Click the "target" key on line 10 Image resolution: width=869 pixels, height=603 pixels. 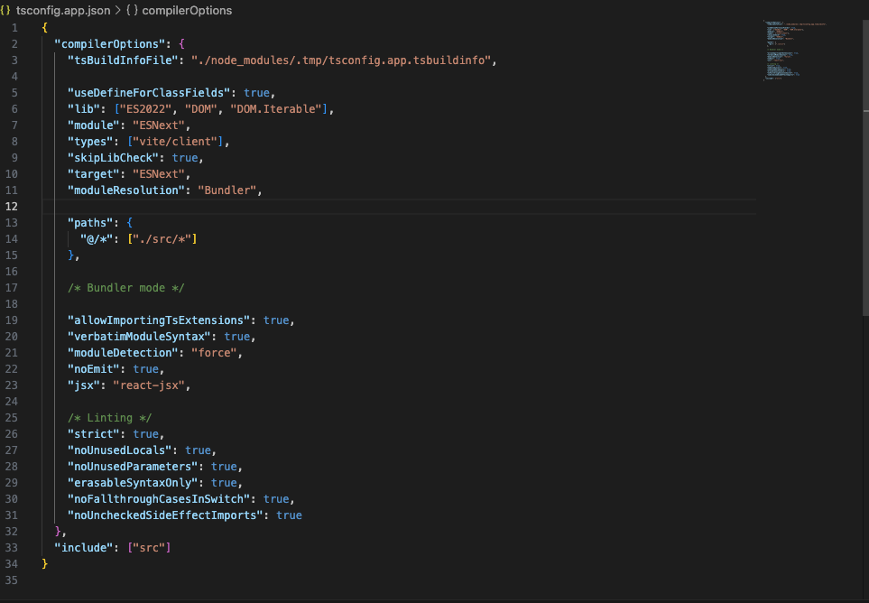click(x=94, y=174)
